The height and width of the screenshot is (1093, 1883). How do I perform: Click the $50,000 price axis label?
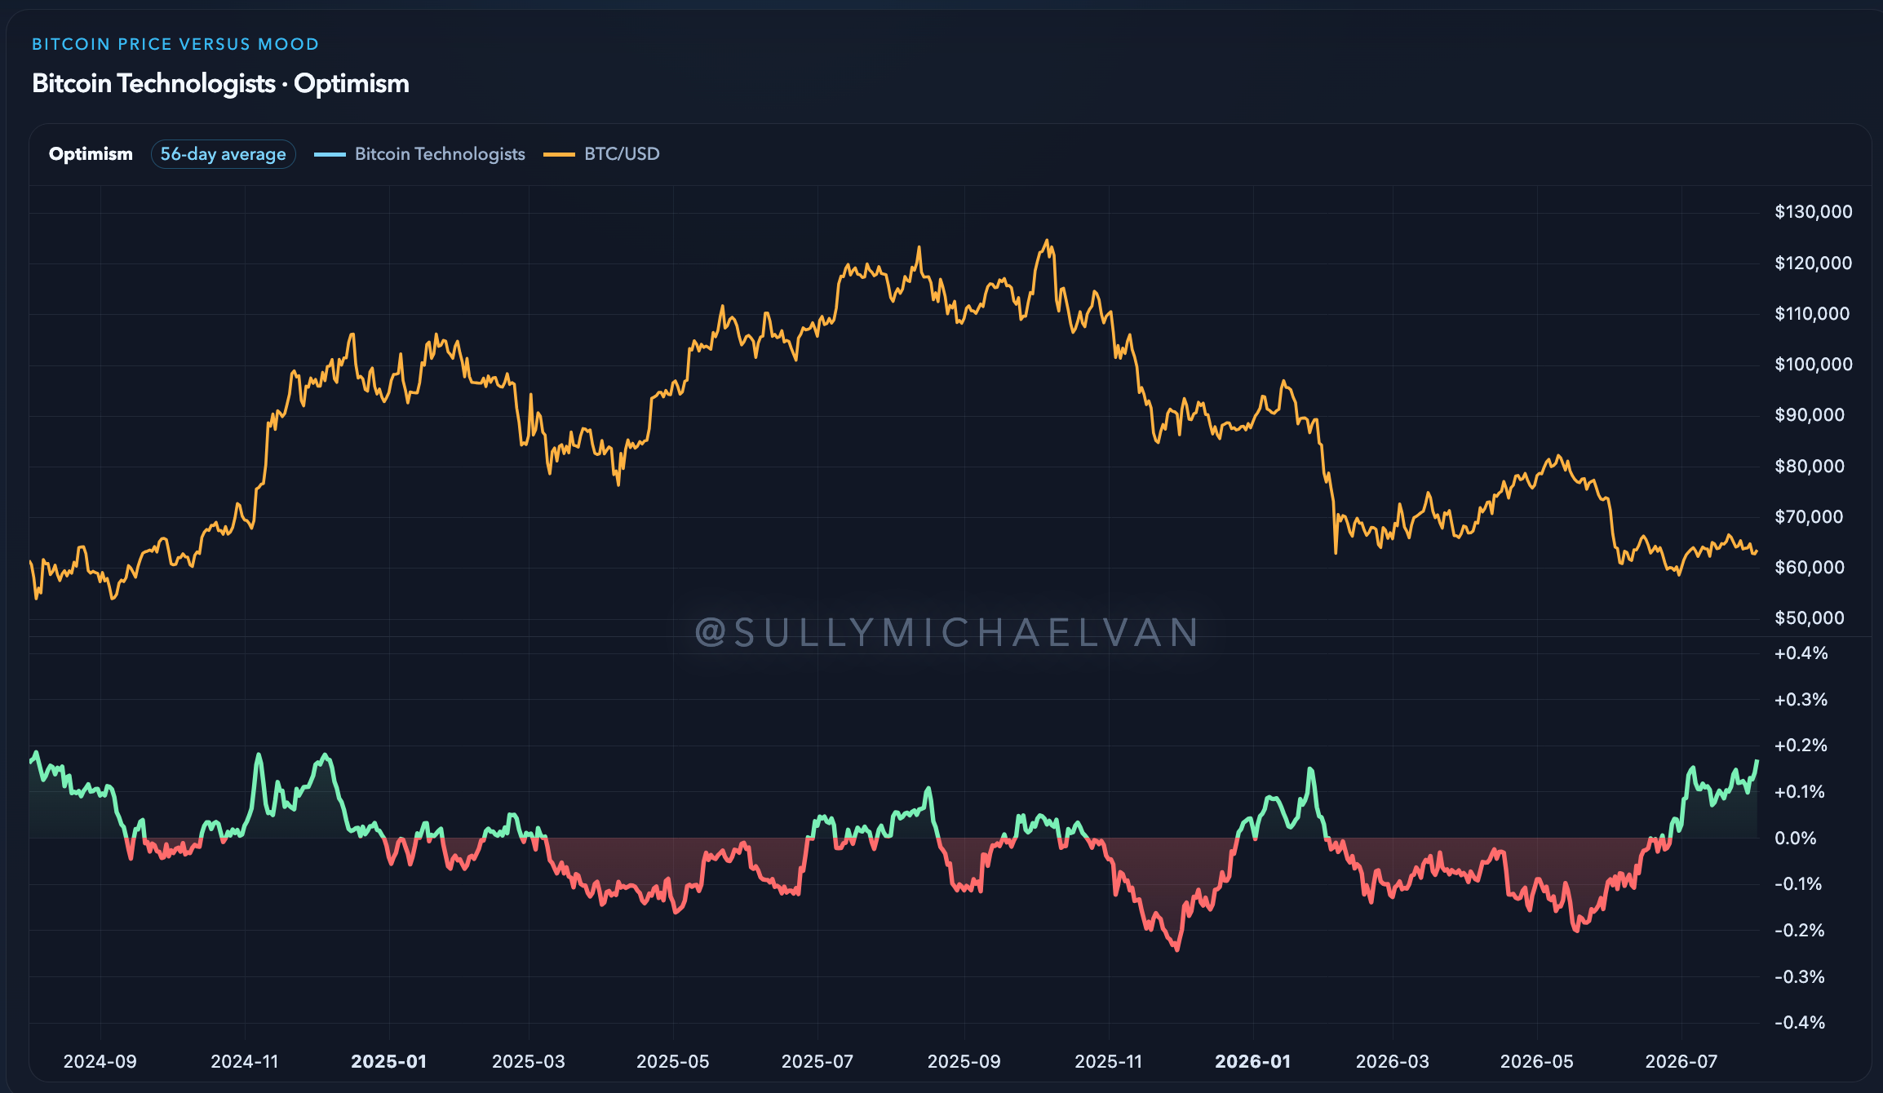1810,617
